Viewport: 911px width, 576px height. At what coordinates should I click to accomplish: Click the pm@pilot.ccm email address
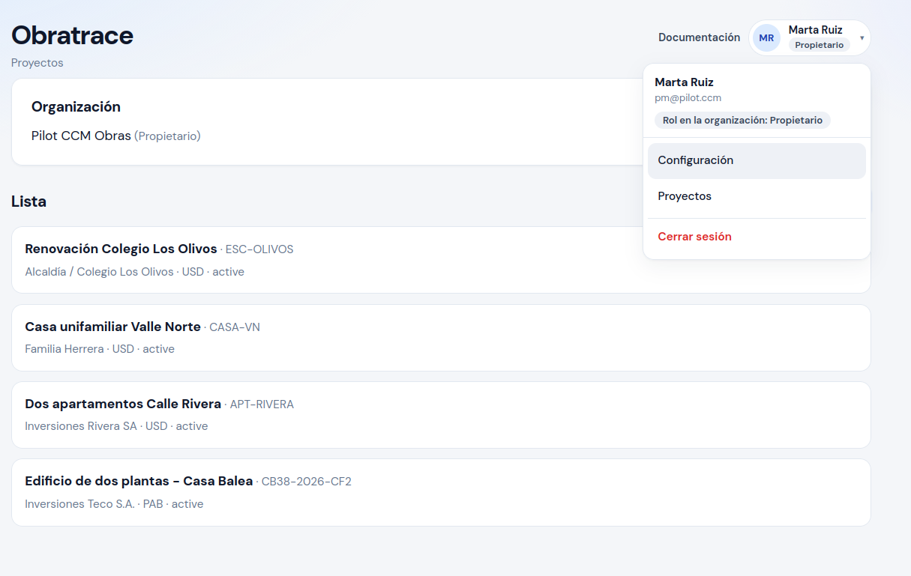click(688, 98)
